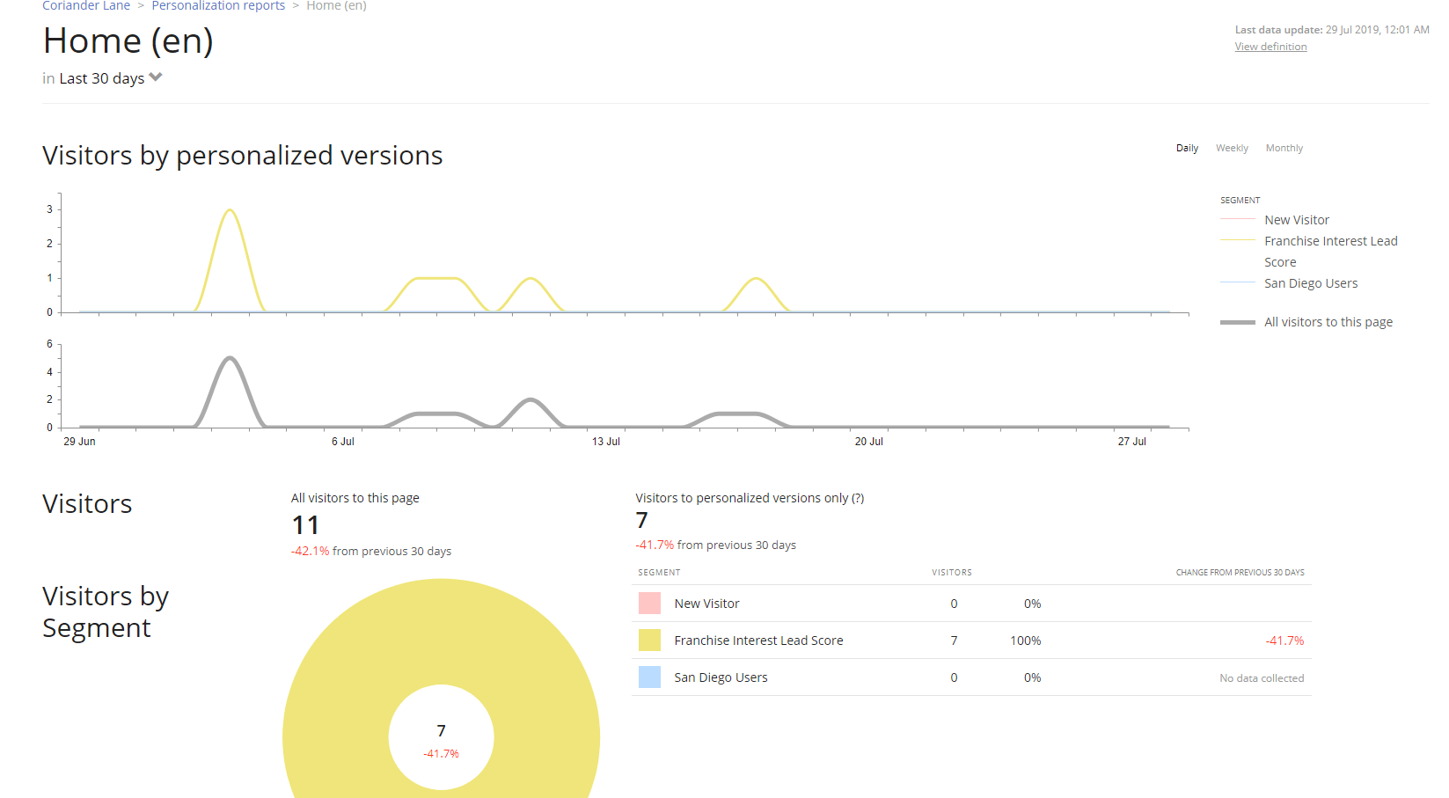The width and height of the screenshot is (1449, 798).
Task: Click the tallest yellow peak in chart
Action: click(230, 210)
